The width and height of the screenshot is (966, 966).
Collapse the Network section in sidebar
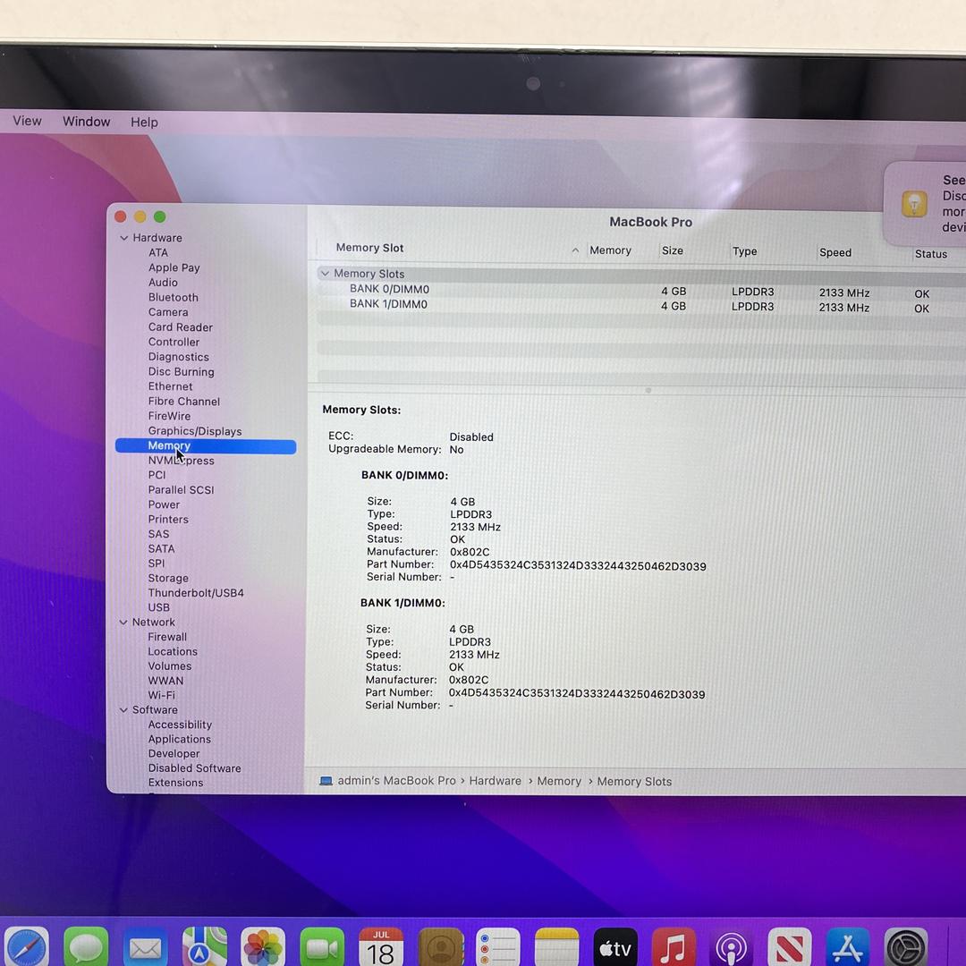click(123, 623)
